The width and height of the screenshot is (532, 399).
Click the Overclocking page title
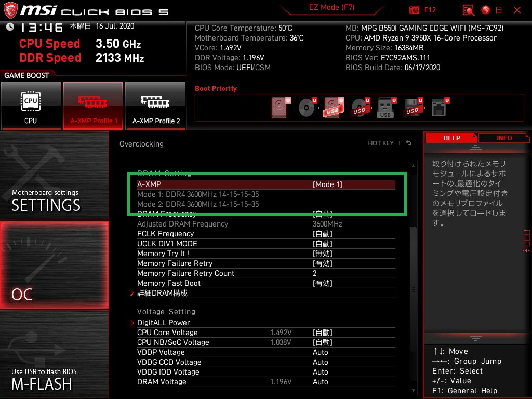141,144
